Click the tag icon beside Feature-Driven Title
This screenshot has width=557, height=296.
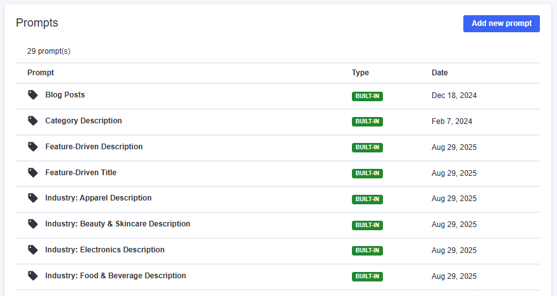33,173
